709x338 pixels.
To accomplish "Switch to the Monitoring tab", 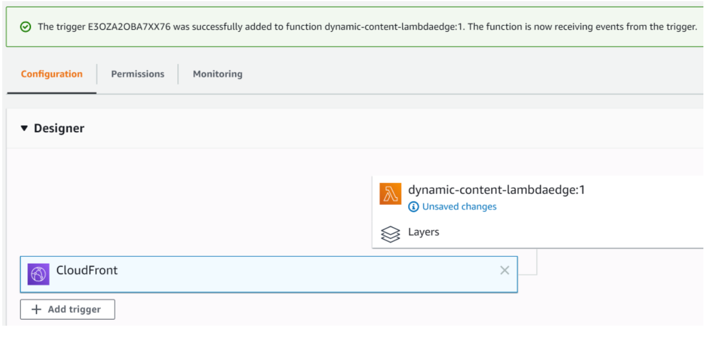I will 217,74.
